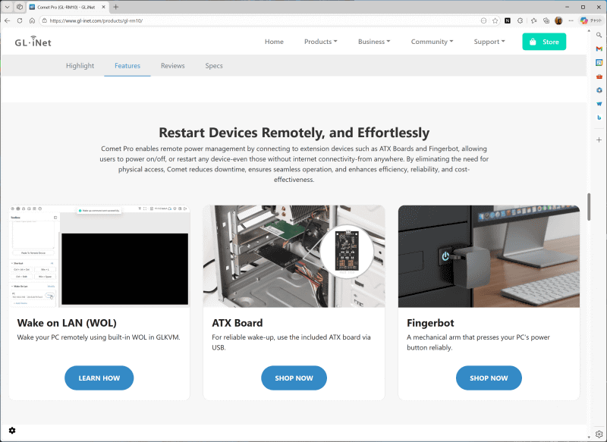Screen dimensions: 607x442
Task: Click the page vertical scrollbar thumb
Action: pyautogui.click(x=589, y=207)
